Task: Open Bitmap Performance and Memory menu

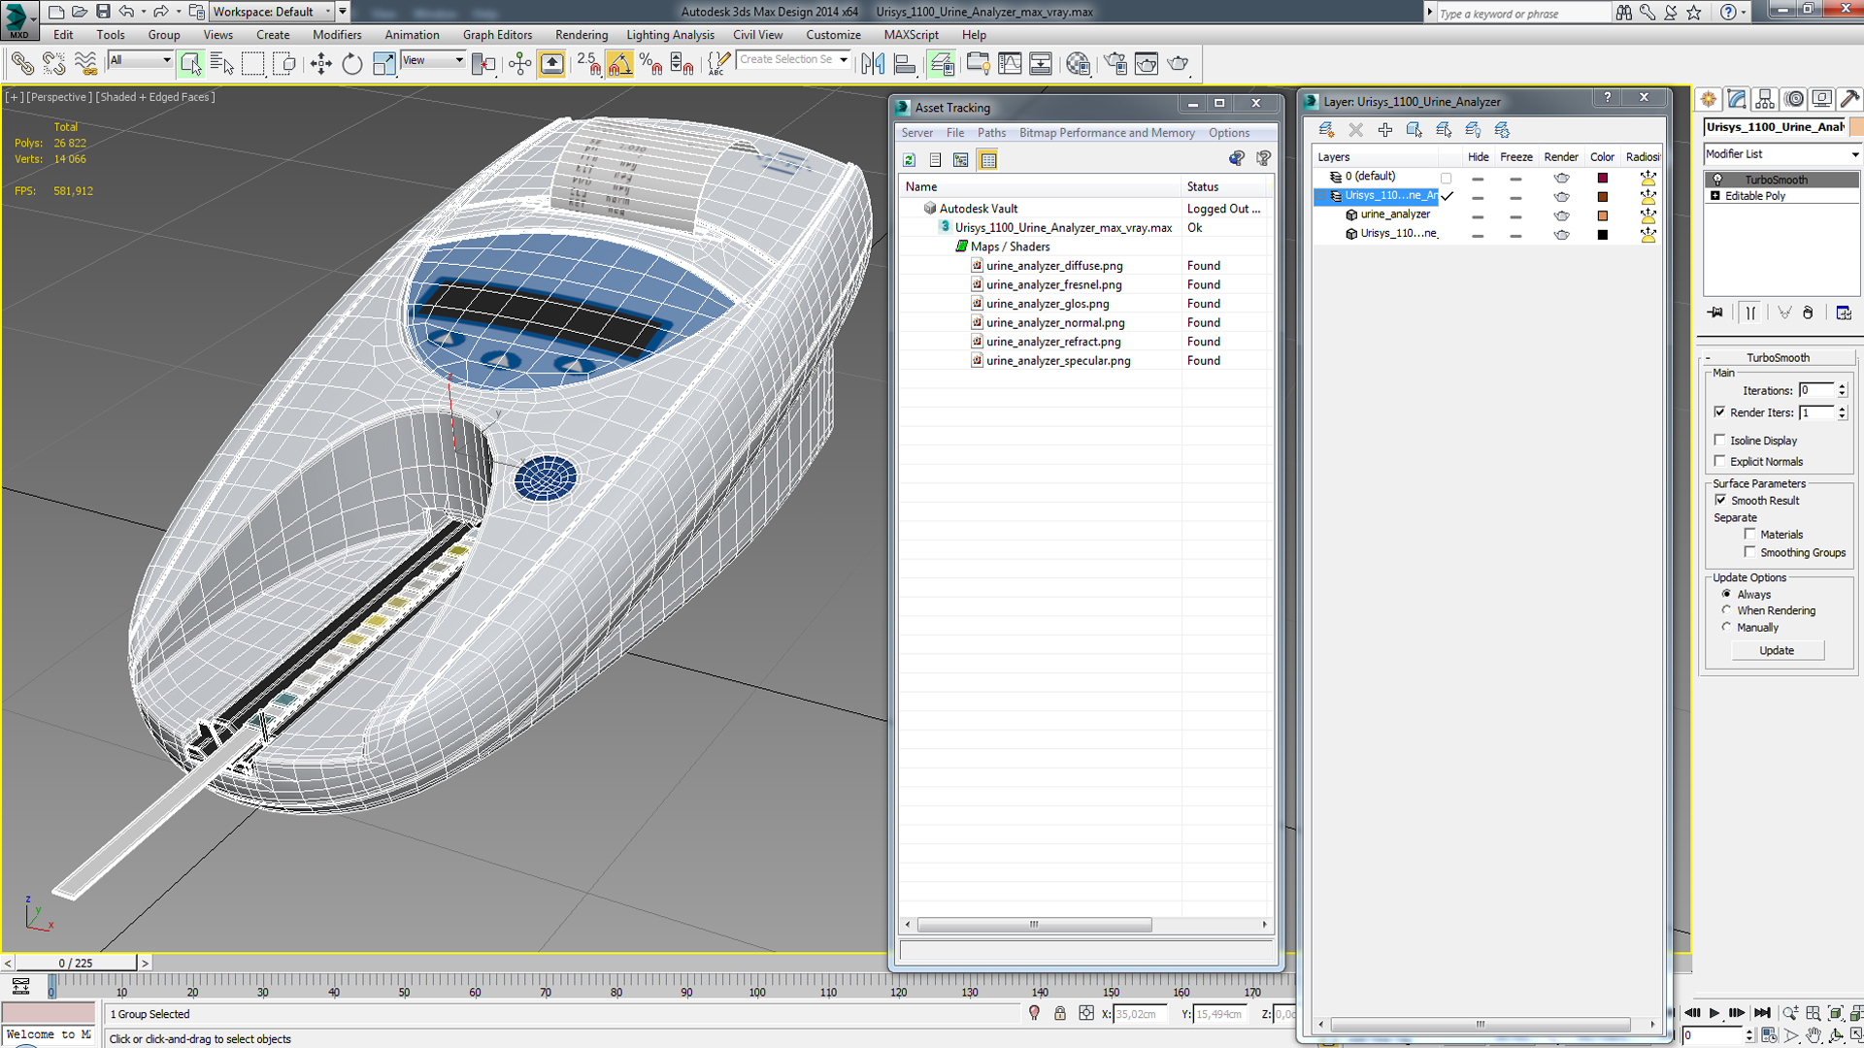Action: click(1107, 133)
